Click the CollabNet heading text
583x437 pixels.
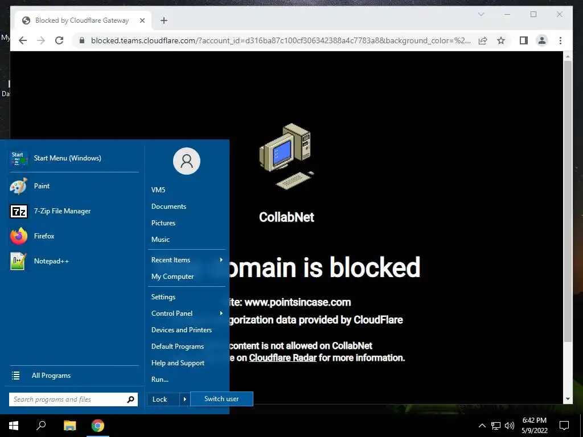(x=287, y=217)
